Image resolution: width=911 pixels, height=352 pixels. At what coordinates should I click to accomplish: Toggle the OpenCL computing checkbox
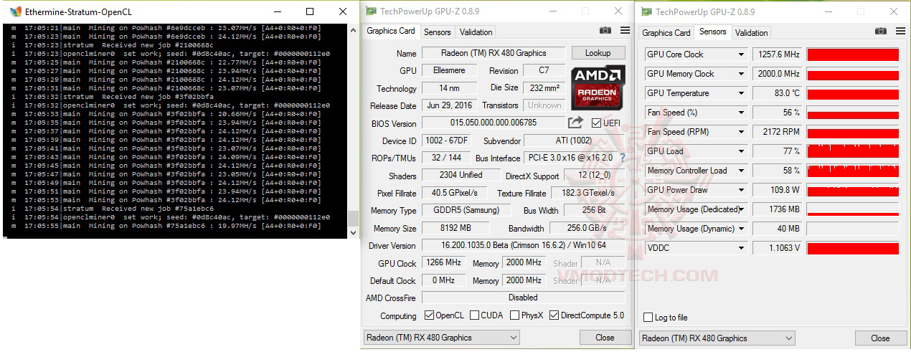[x=429, y=315]
